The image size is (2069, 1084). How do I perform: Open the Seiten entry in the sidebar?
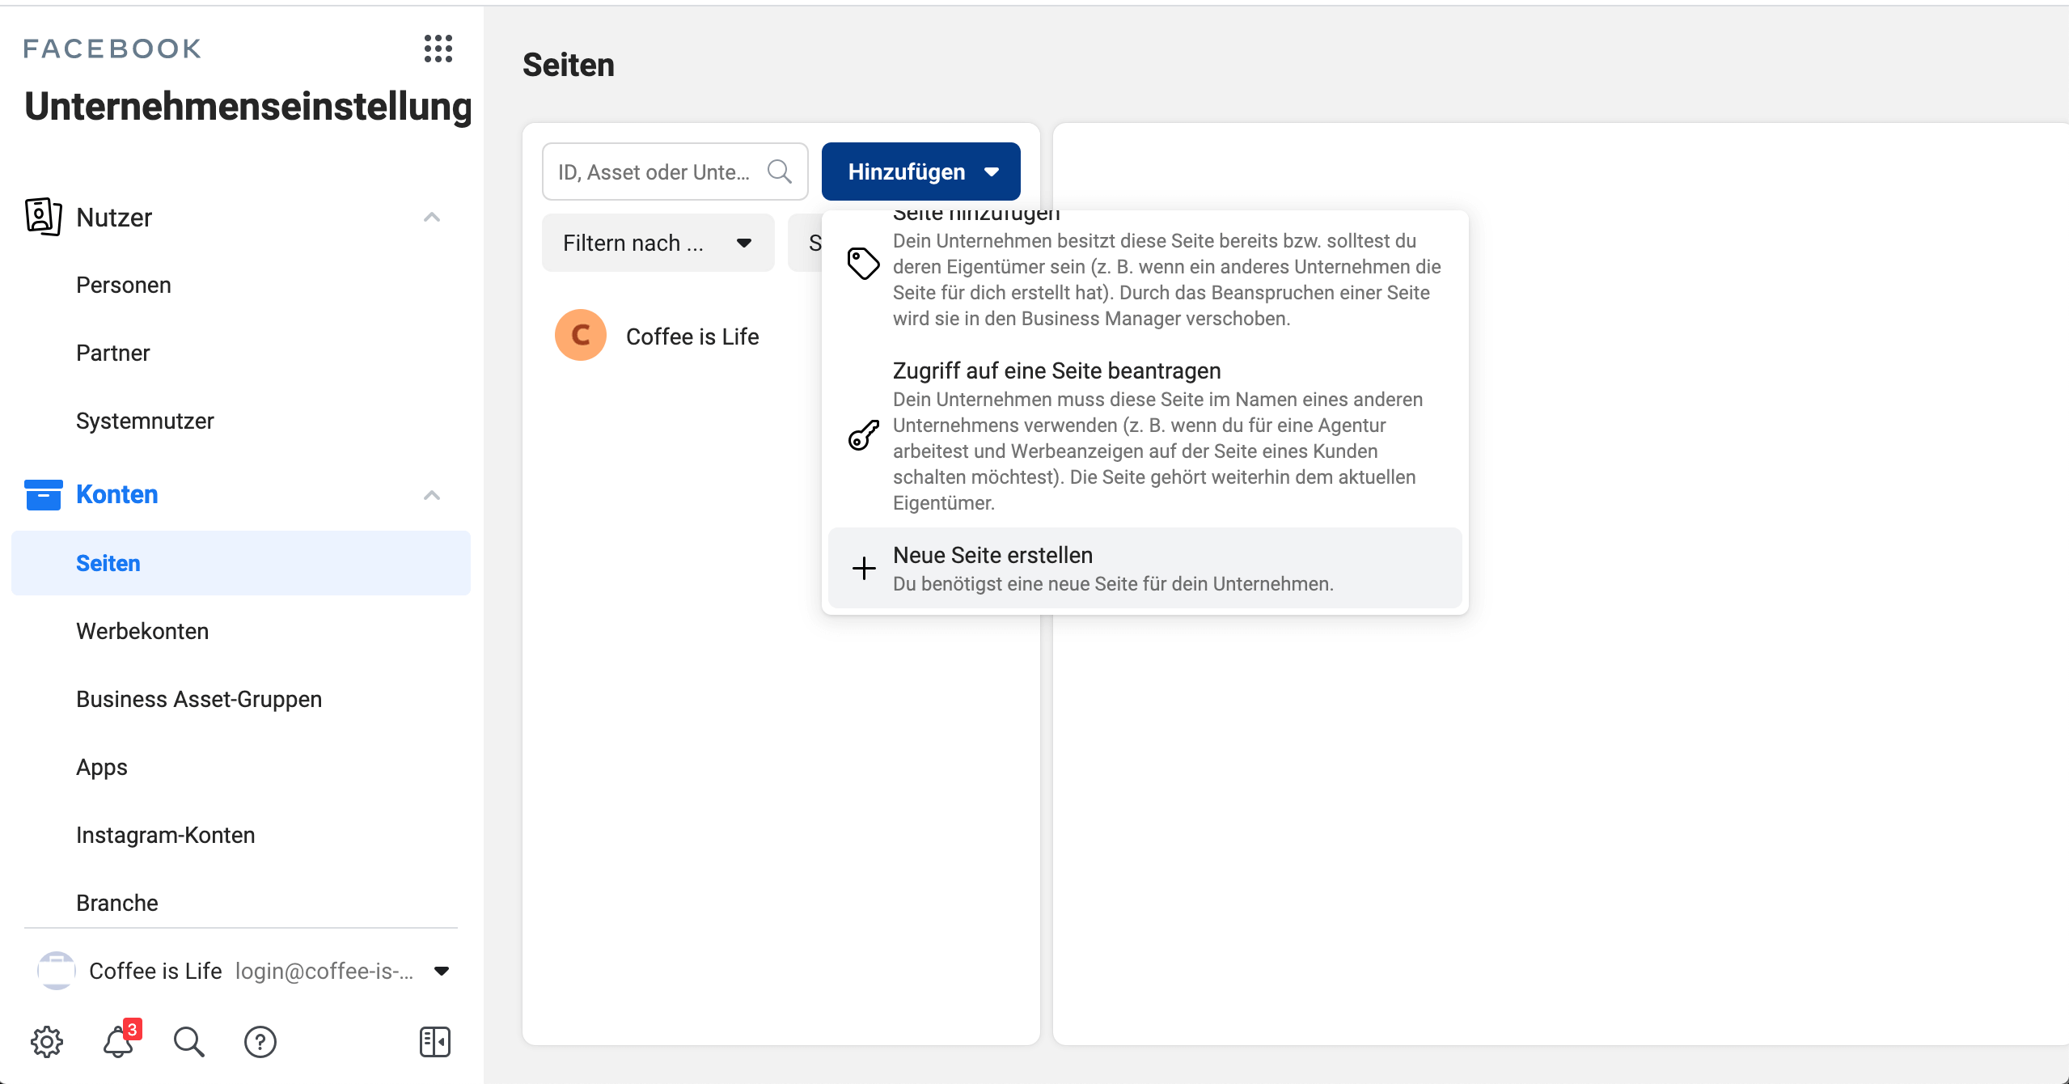108,562
